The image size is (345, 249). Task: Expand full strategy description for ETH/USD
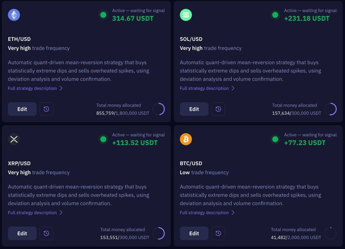[35, 88]
